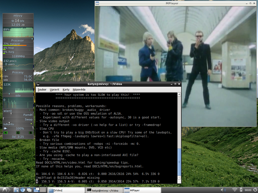Click the terminal scrollbar thumb
The image size is (258, 193).
pyautogui.click(x=179, y=162)
